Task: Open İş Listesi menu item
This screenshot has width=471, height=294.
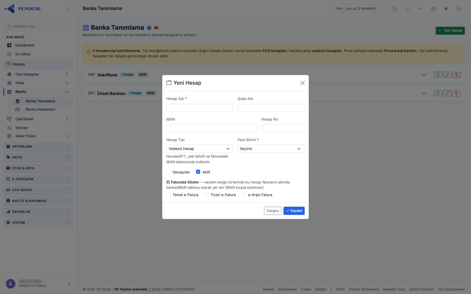Action: [38, 54]
